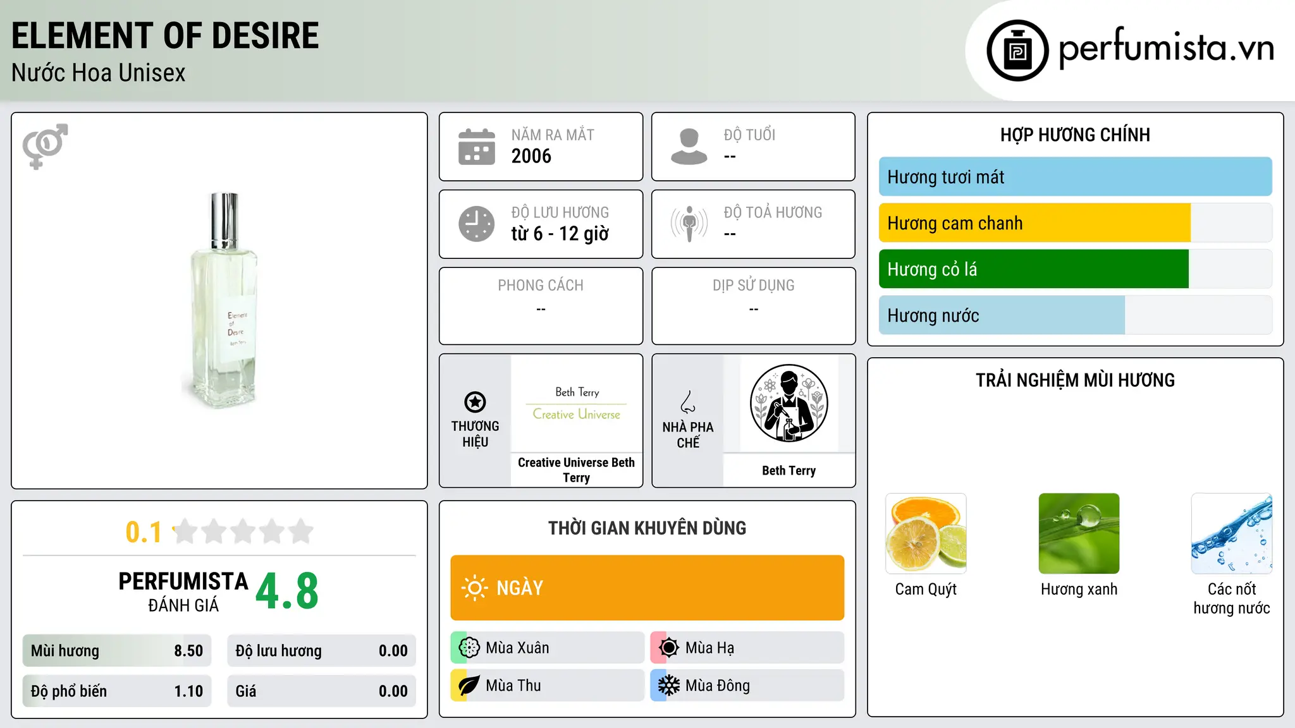The width and height of the screenshot is (1295, 728).
Task: Click the Mùi hương 8.50 score row
Action: coord(117,651)
